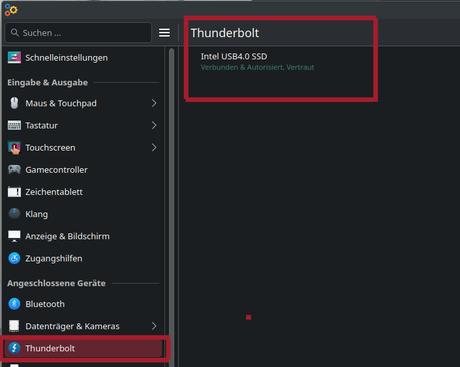Expand the Maus & Touchpad chevron

154,103
